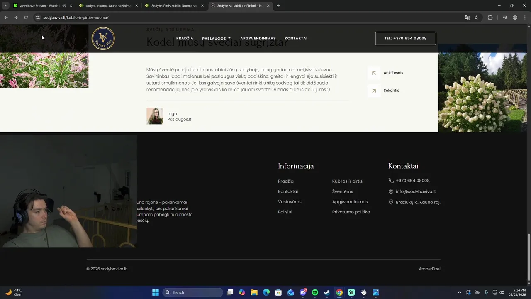Click the Paslaugos.lt source text
This screenshot has width=531, height=299.
[179, 120]
